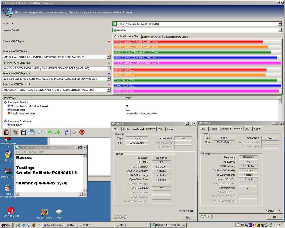Click volume speaker icon in system tray
Viewport: 285px width, 228px height.
[238, 225]
